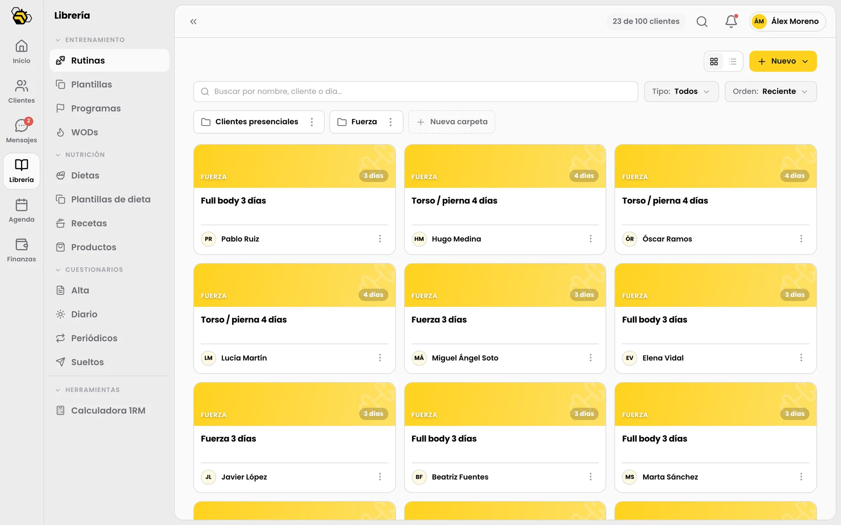
Task: Click Nueva carpeta button
Action: tap(452, 122)
